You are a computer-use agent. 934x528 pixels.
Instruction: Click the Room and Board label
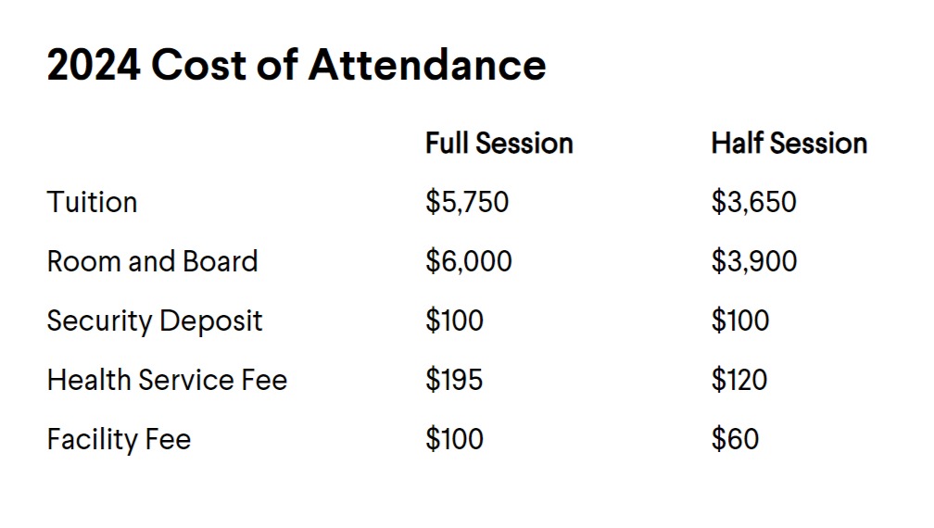[x=153, y=261]
